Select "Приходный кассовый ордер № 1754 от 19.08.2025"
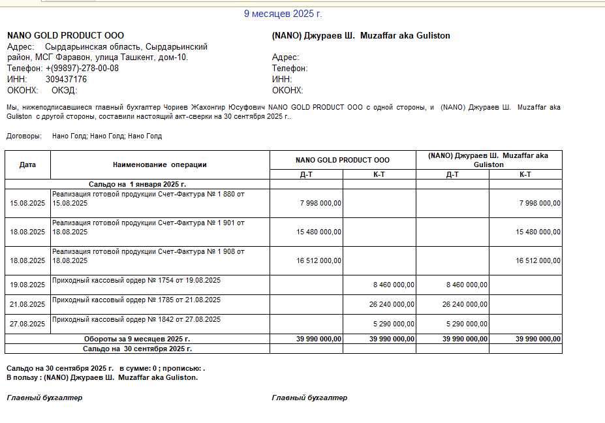 [136, 281]
